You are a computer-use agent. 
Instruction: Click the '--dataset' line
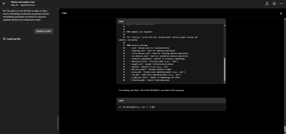147,67
